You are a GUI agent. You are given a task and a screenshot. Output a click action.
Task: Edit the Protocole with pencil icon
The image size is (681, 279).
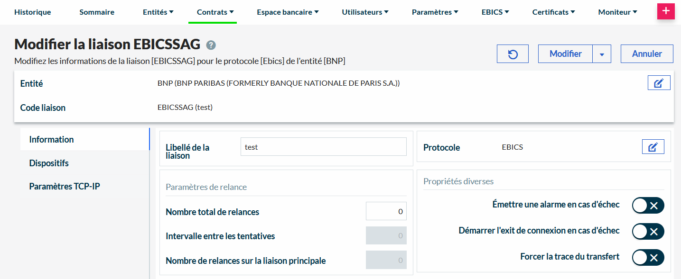click(x=653, y=147)
